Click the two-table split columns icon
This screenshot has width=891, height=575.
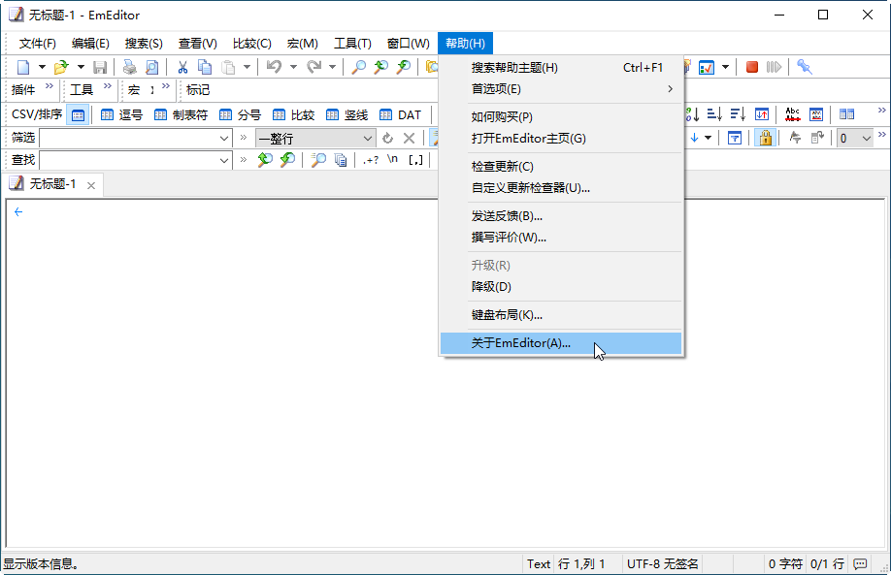(846, 114)
